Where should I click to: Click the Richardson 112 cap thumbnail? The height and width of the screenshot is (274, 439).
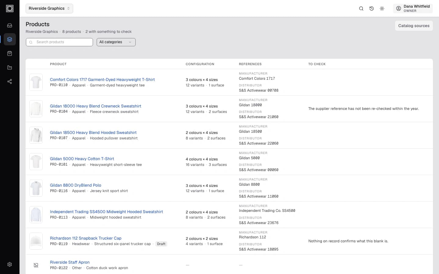[36, 241]
